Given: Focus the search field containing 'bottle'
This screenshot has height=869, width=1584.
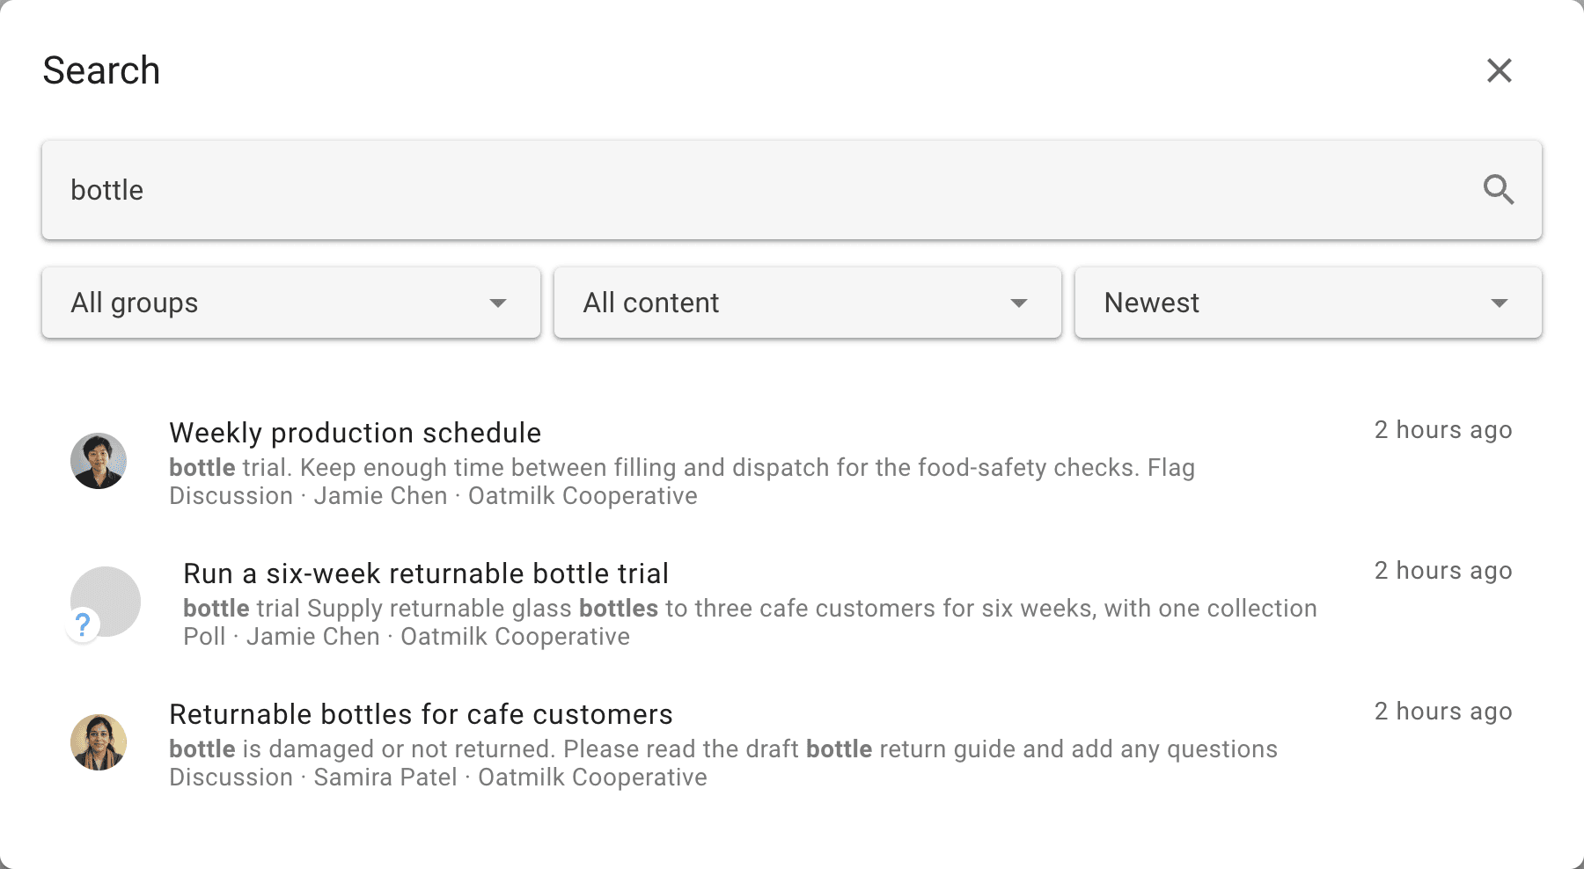Looking at the screenshot, I should click(x=791, y=190).
